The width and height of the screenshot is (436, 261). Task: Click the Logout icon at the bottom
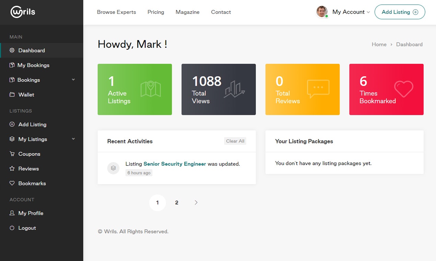[x=11, y=228]
